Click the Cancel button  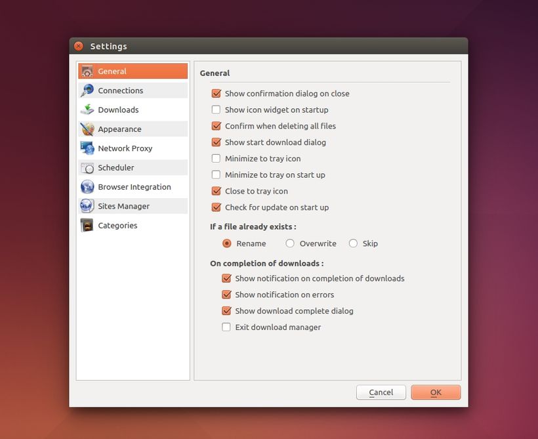click(x=381, y=392)
